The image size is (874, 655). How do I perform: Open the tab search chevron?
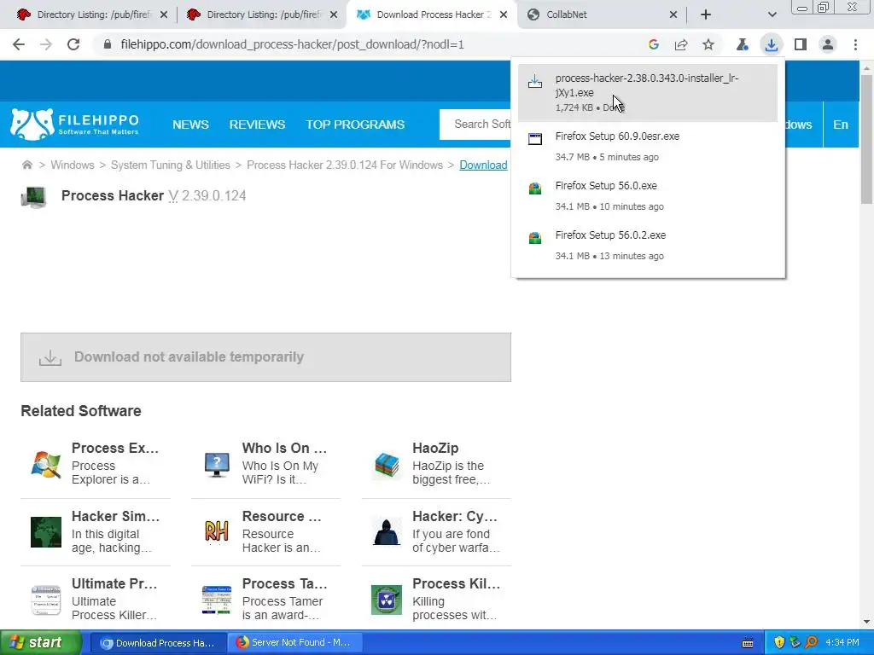tap(772, 14)
